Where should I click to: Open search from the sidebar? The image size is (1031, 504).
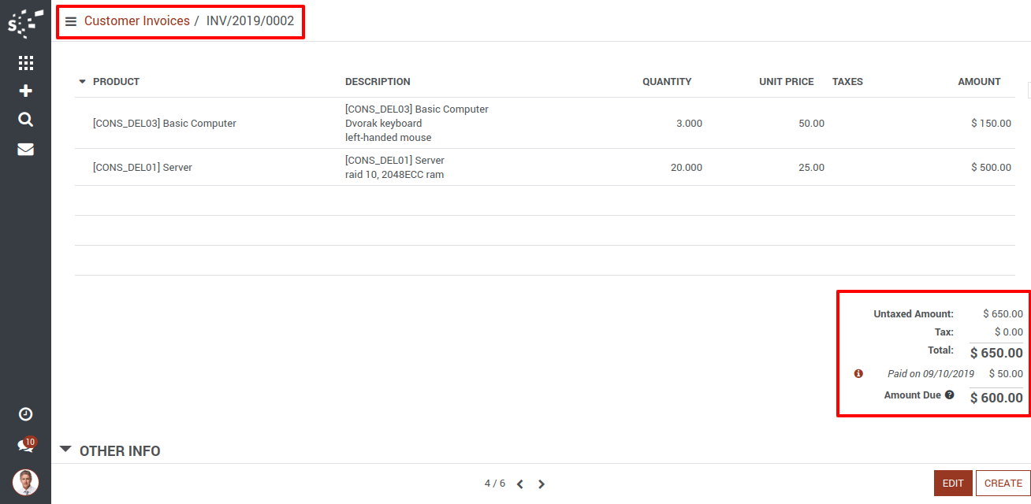(25, 120)
